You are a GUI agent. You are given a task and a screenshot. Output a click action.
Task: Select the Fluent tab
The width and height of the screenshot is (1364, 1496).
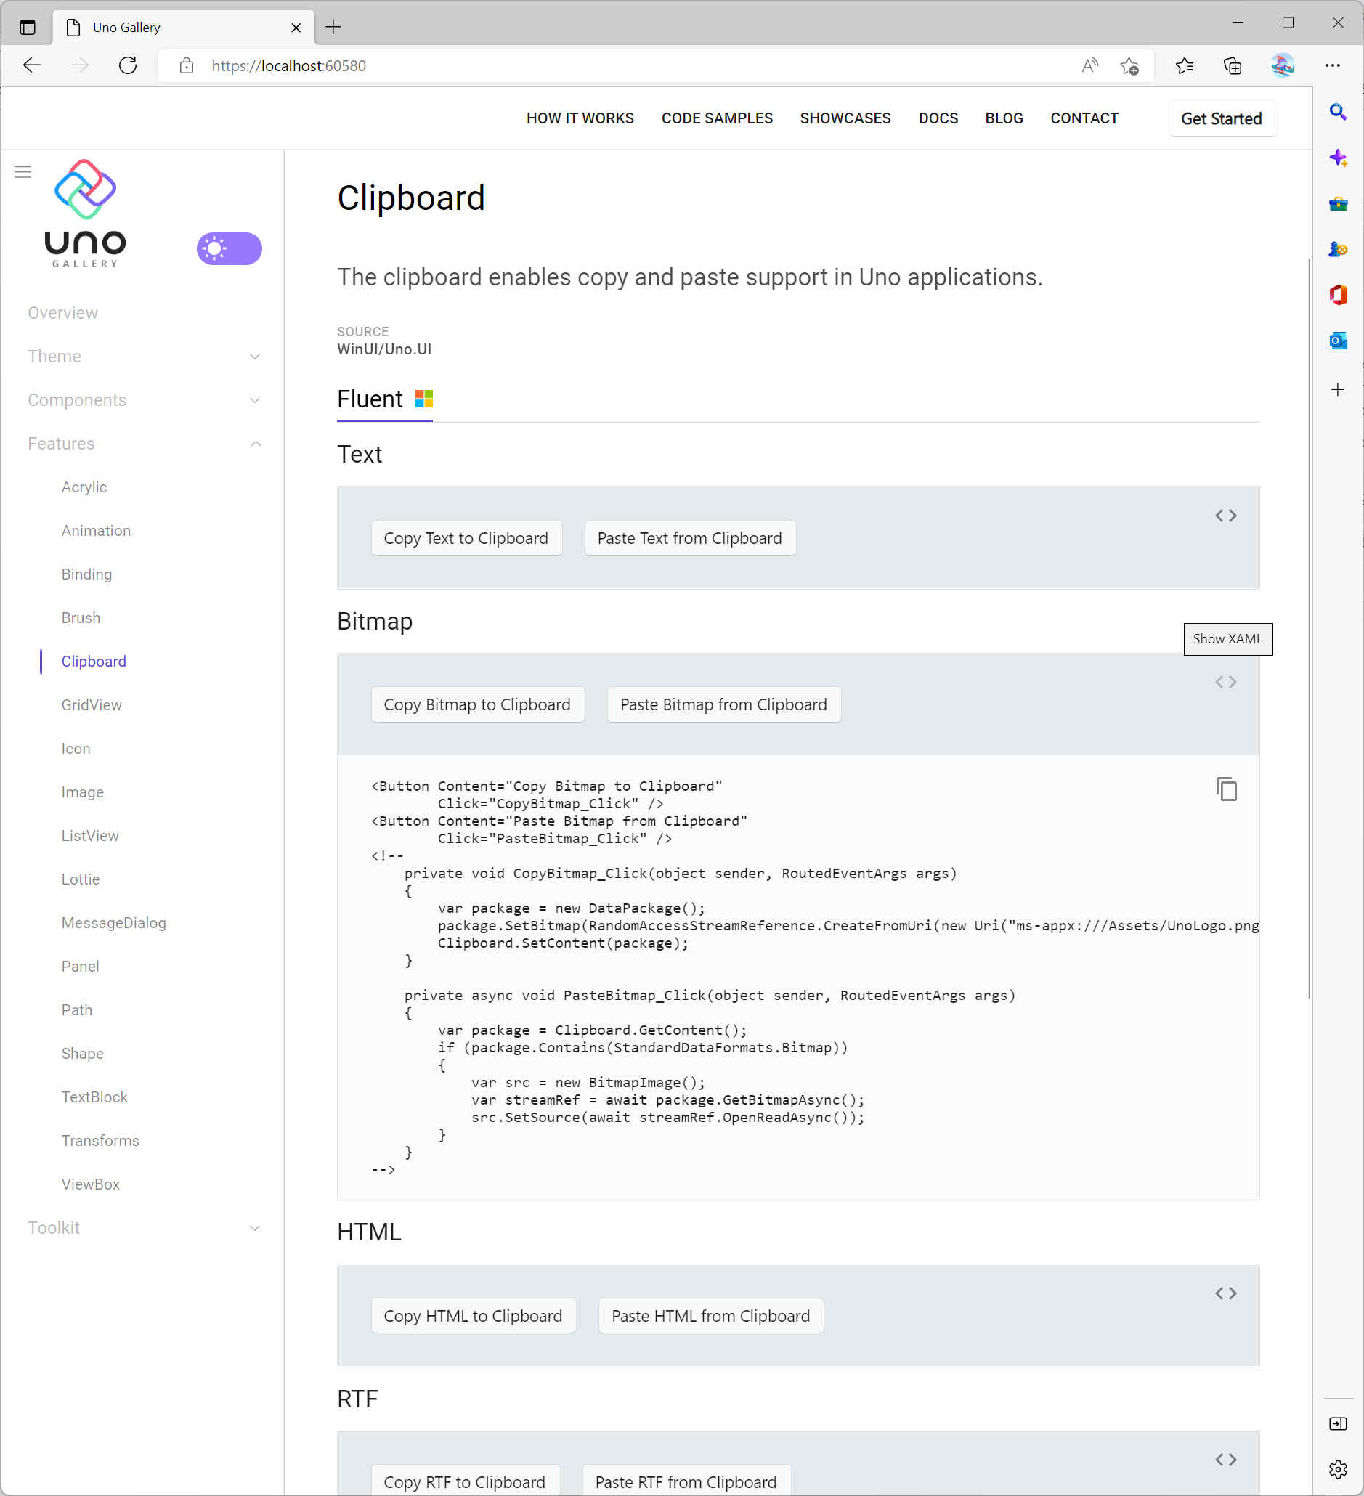click(x=370, y=399)
